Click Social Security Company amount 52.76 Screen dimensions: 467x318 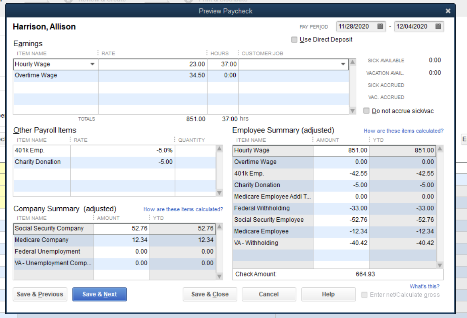[121, 228]
